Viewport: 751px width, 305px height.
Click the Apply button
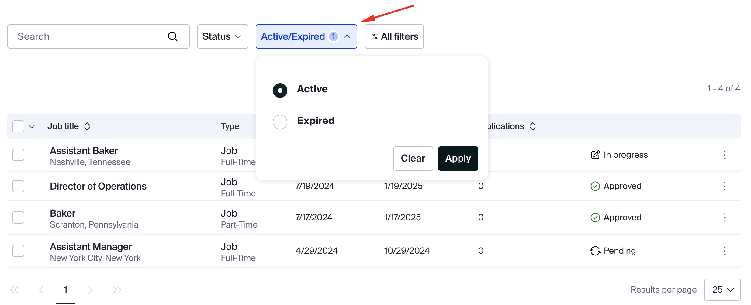click(458, 158)
